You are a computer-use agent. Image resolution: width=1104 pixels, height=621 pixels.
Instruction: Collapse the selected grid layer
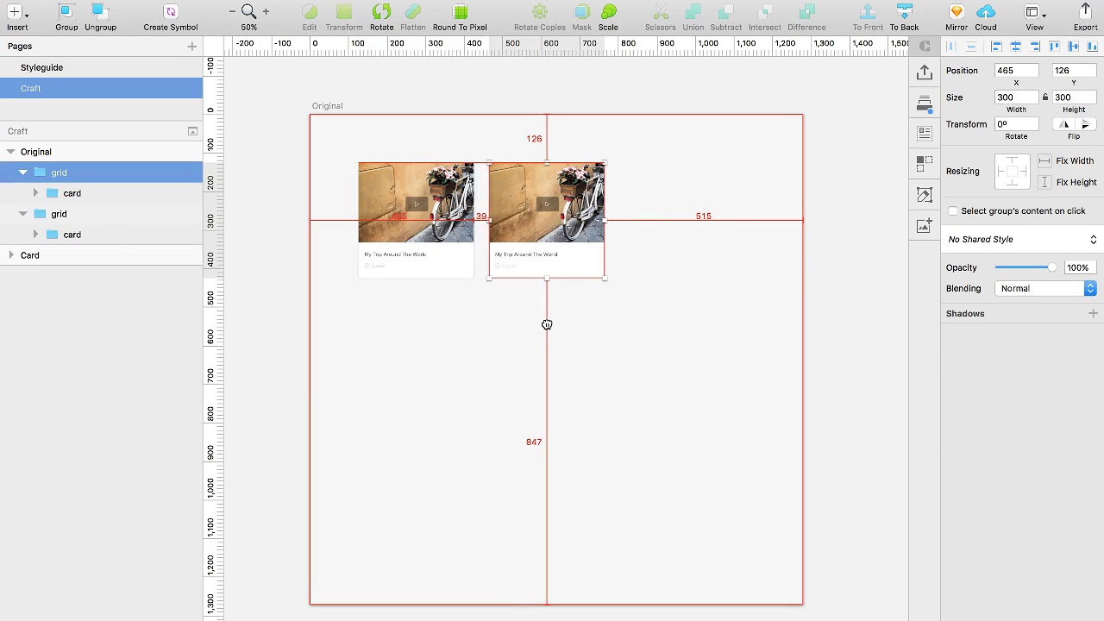(x=23, y=172)
